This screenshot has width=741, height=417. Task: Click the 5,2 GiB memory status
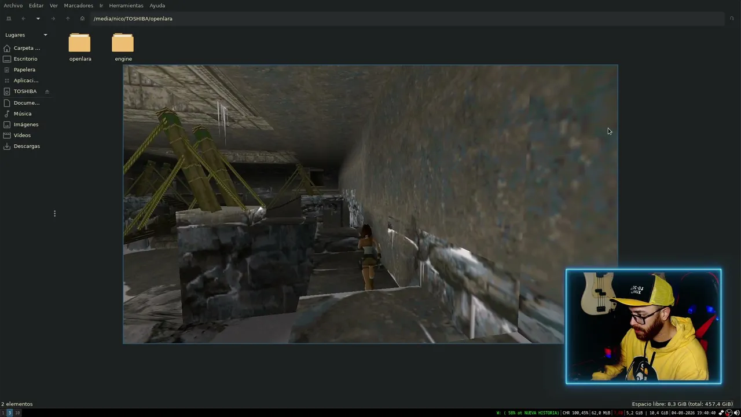[x=634, y=413]
